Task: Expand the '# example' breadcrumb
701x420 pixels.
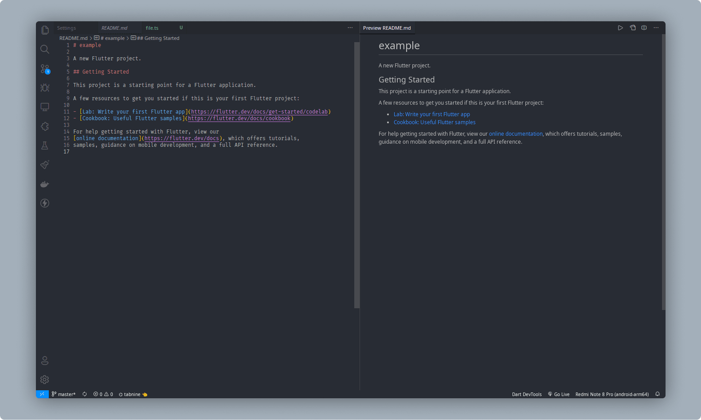Action: coord(112,38)
